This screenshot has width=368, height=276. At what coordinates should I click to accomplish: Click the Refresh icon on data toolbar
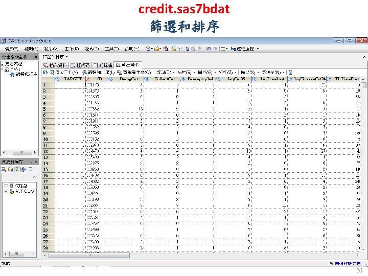point(45,72)
